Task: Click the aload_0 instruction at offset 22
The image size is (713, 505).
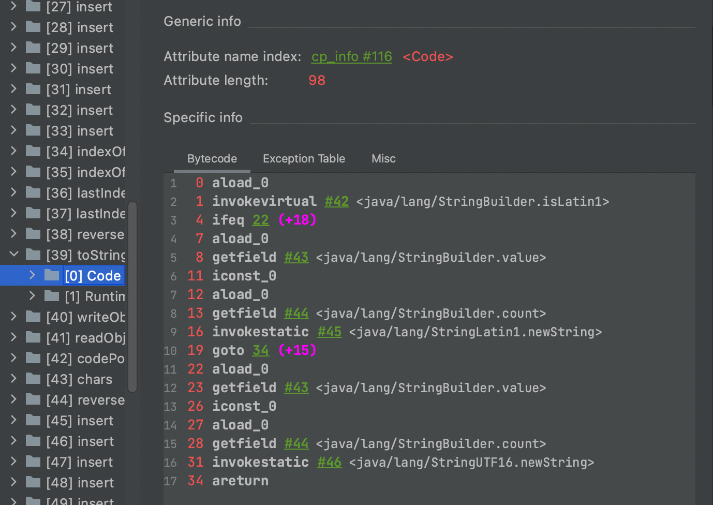Action: 240,369
